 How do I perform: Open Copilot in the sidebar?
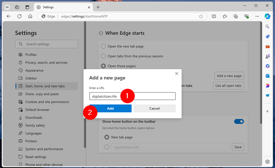(x=267, y=16)
